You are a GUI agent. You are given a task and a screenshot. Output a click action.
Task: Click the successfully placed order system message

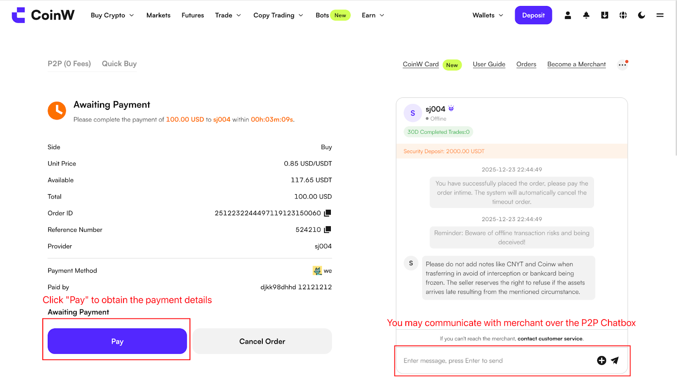512,192
